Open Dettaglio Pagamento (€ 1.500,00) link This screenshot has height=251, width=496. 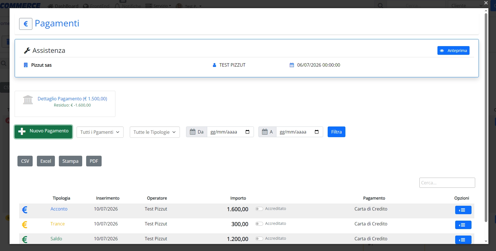point(72,99)
